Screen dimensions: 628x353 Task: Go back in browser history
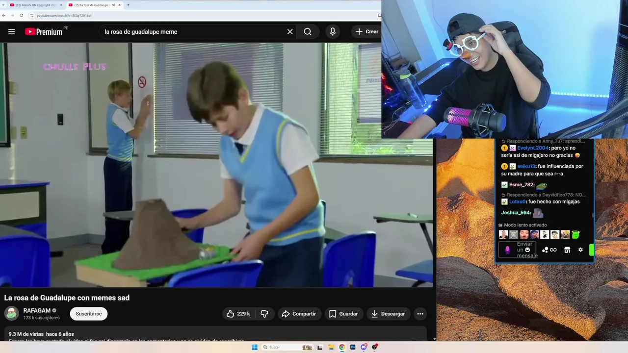[x=4, y=15]
